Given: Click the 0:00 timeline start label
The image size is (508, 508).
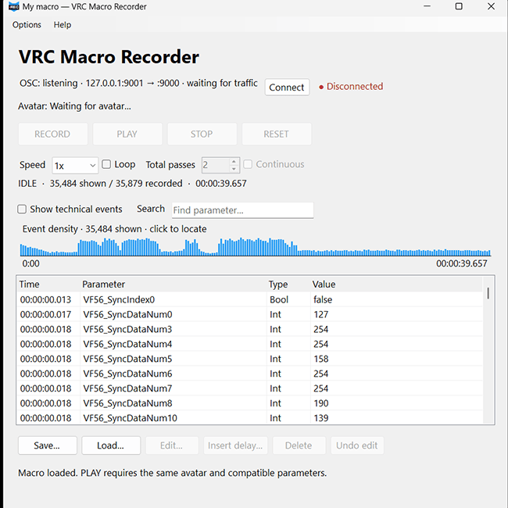Looking at the screenshot, I should 30,263.
